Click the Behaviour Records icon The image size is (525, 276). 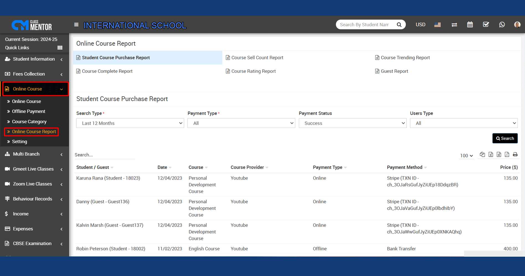tap(7, 199)
